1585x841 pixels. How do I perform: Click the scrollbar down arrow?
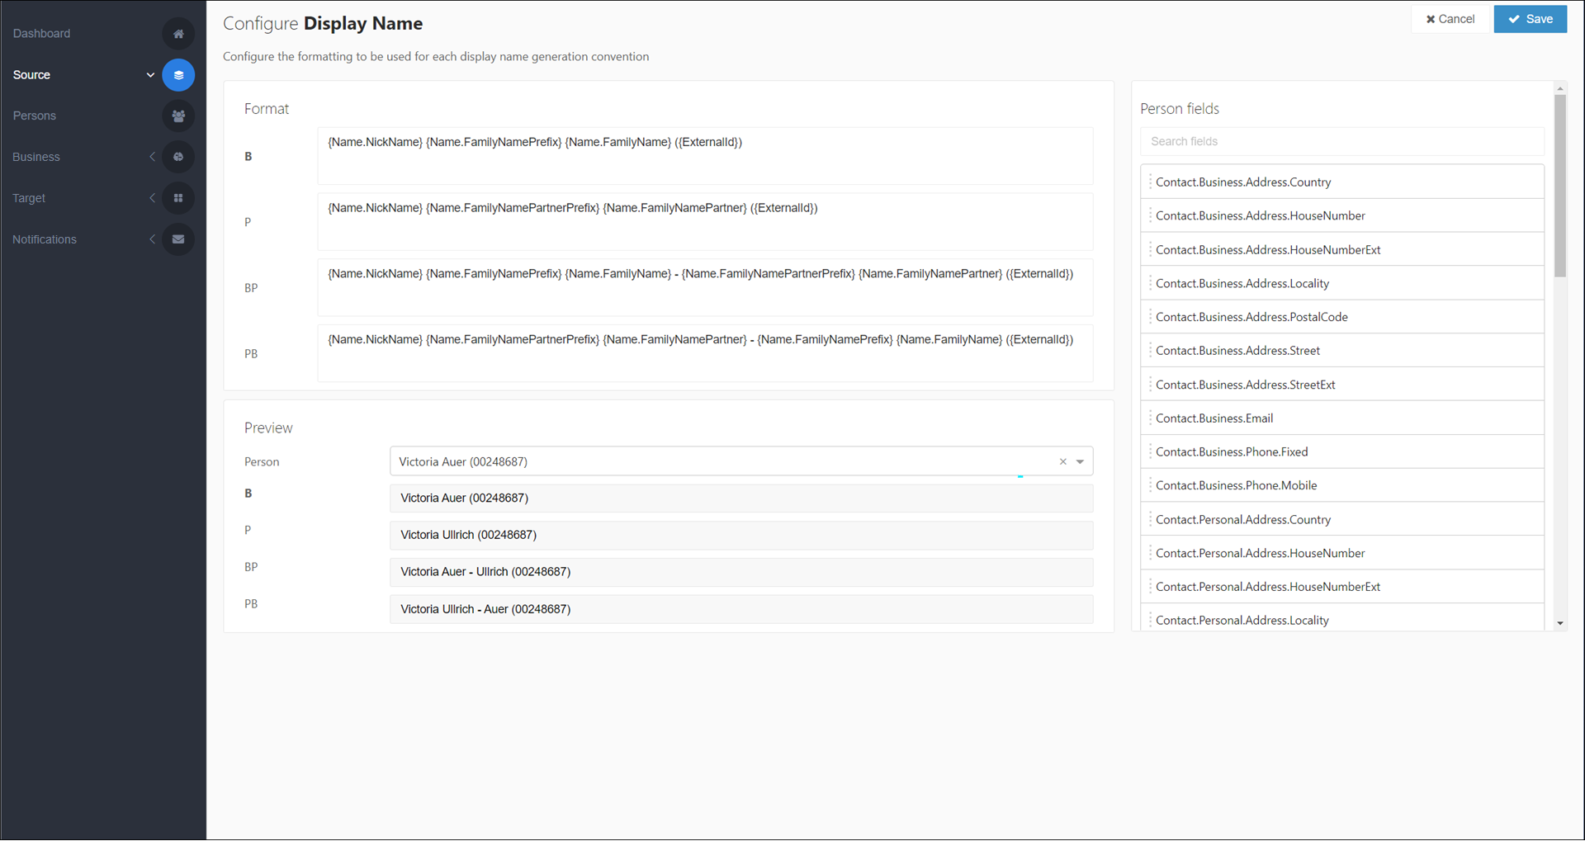pos(1559,624)
